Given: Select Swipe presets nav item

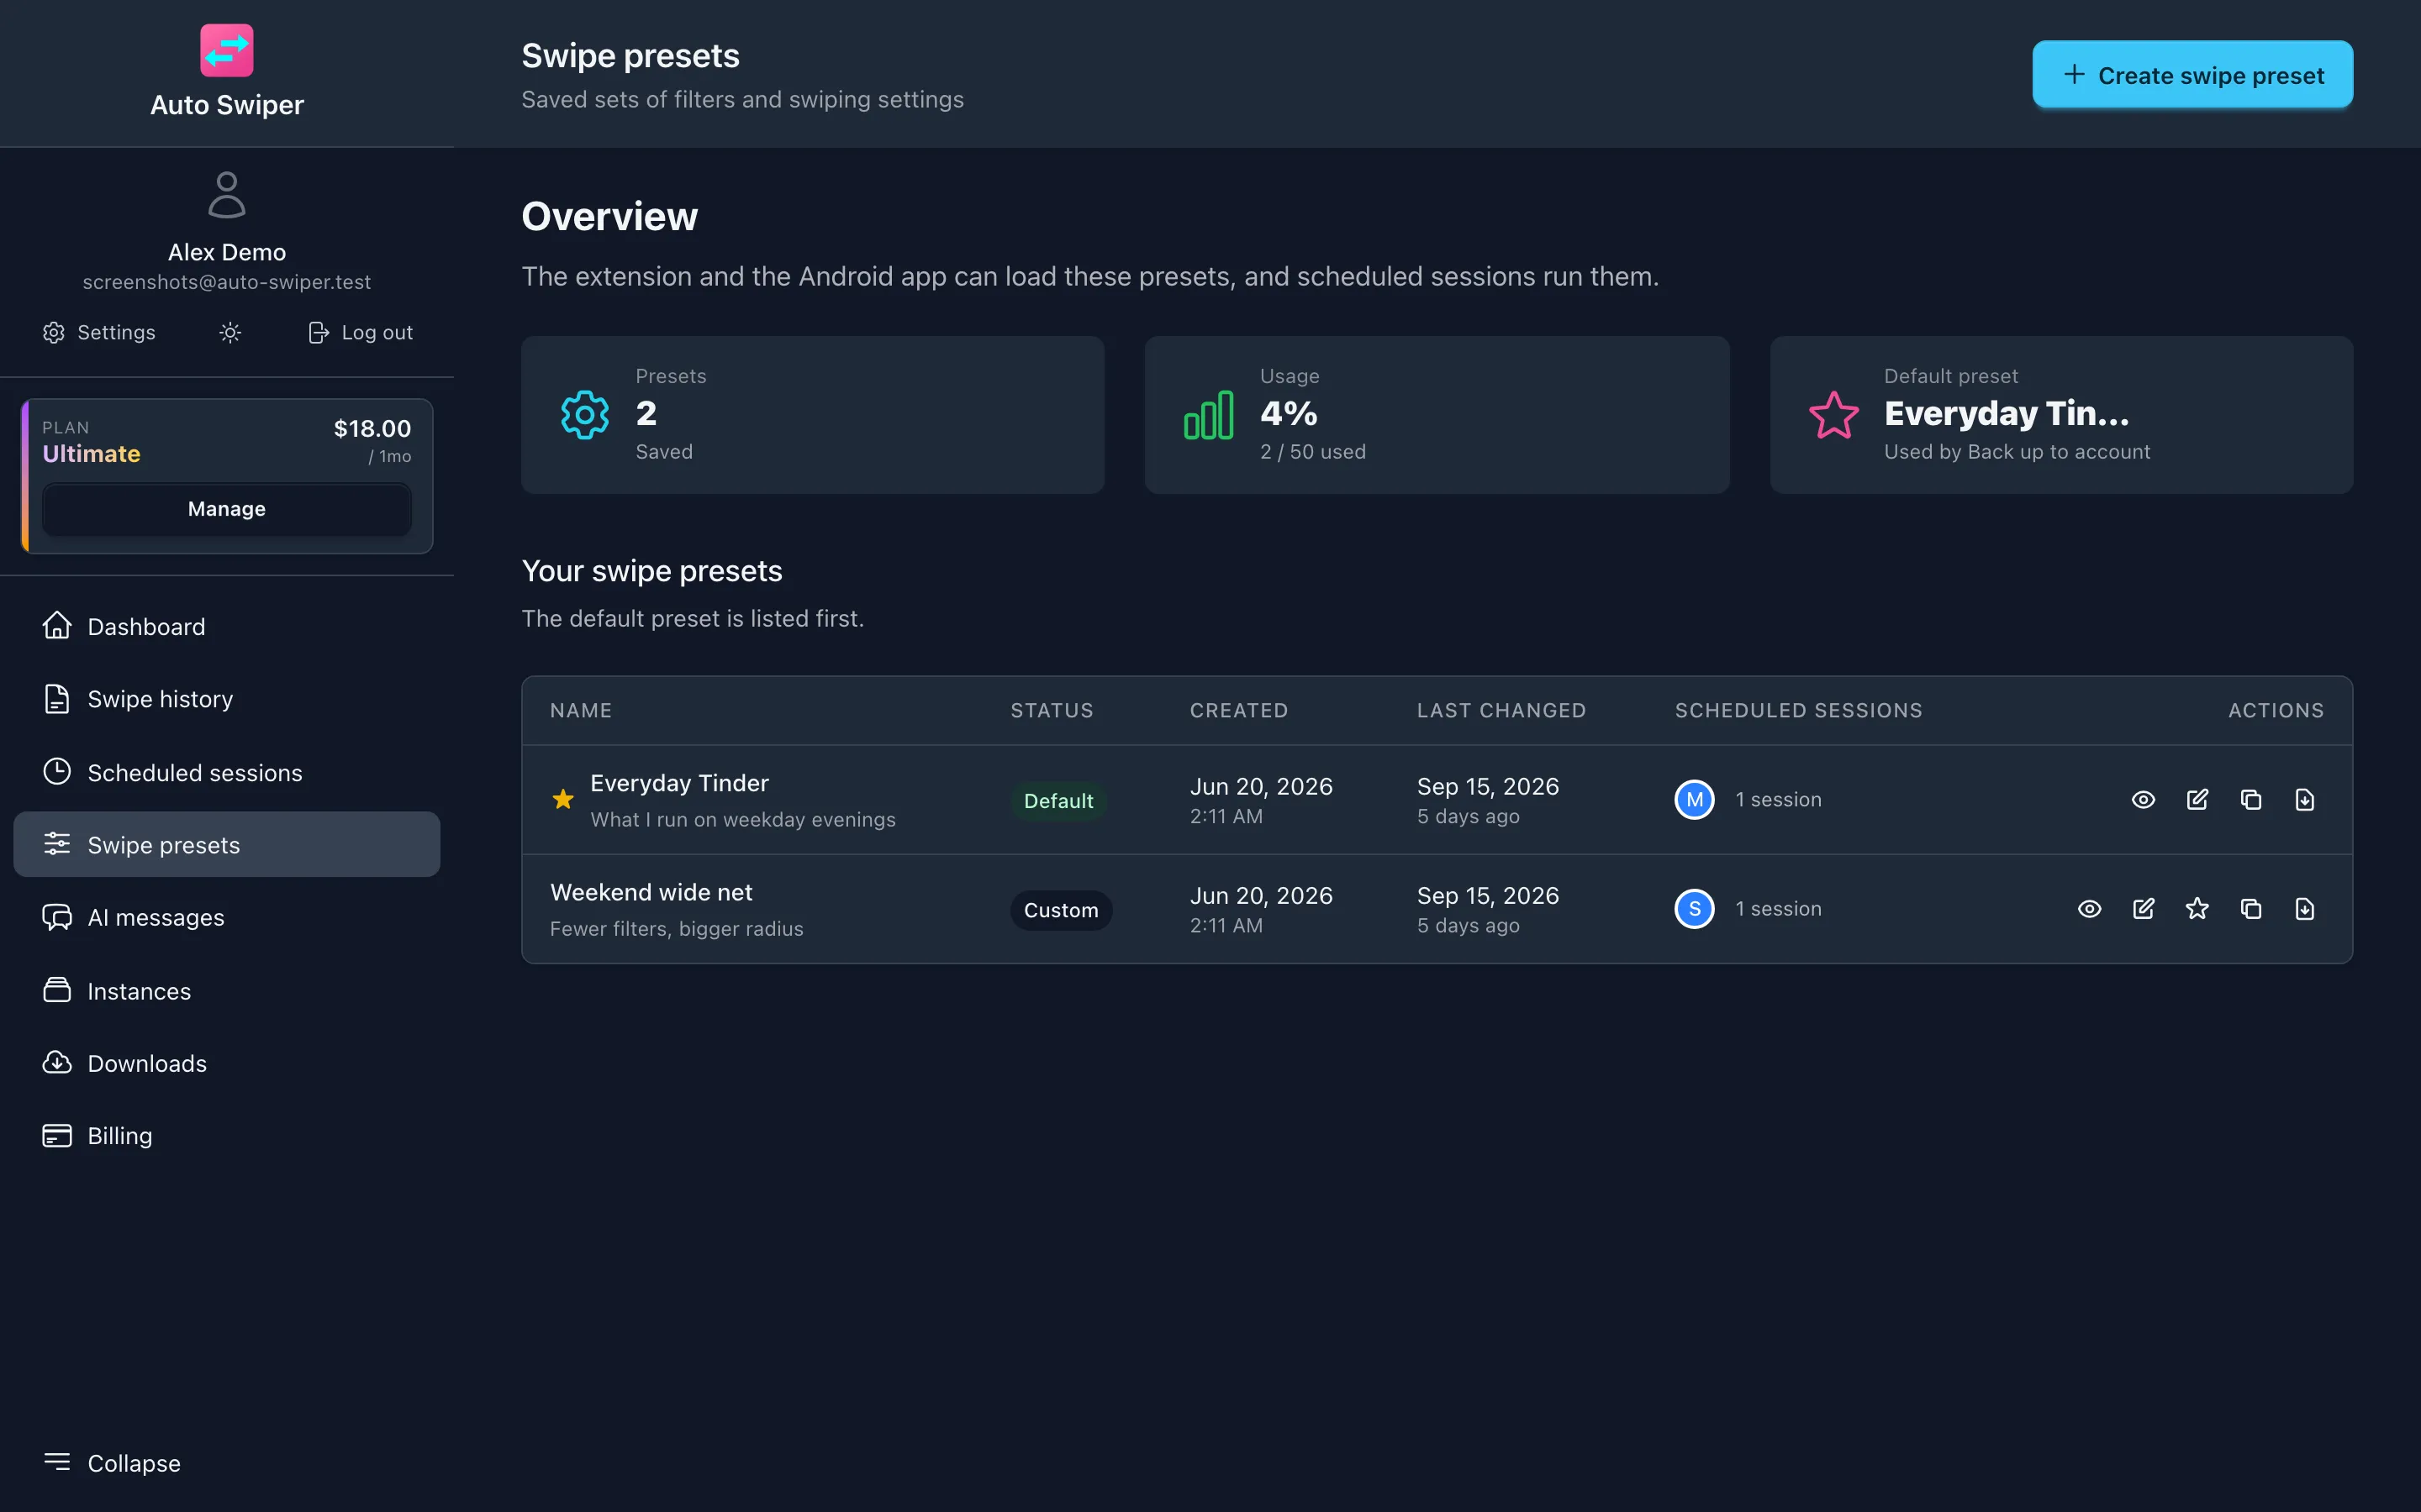Looking at the screenshot, I should click(227, 845).
